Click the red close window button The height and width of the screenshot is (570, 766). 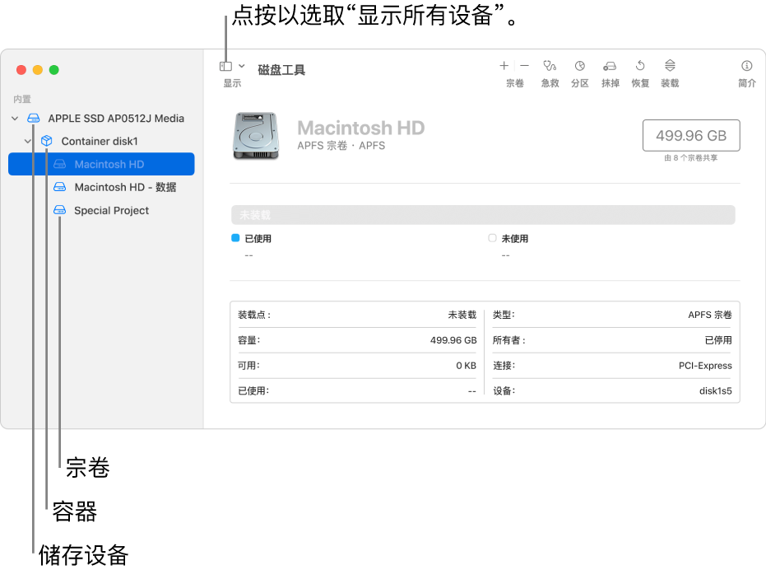pos(21,70)
